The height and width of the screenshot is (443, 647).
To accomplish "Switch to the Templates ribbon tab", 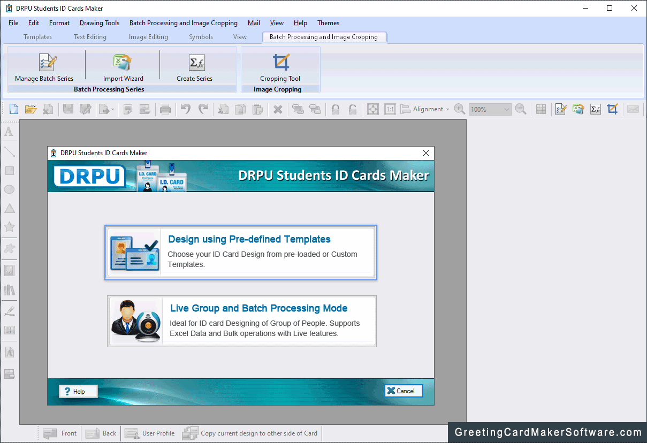I will [37, 37].
